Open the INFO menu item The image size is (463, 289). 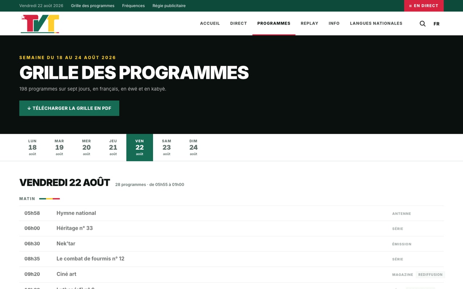click(334, 23)
